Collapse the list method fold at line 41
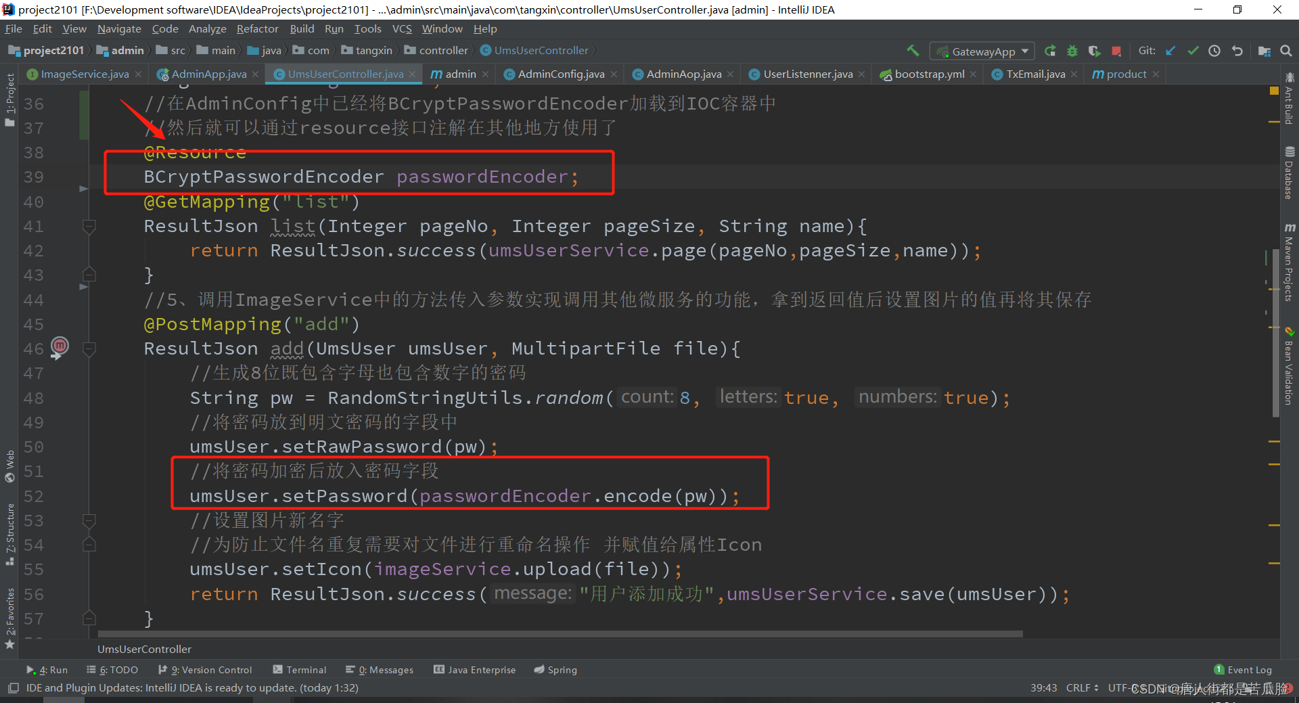 89,226
